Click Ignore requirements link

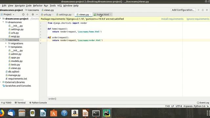(x=198, y=19)
